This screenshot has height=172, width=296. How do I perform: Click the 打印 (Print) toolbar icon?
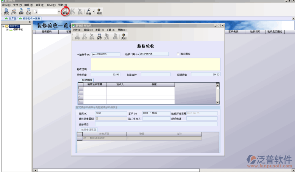click(14, 11)
